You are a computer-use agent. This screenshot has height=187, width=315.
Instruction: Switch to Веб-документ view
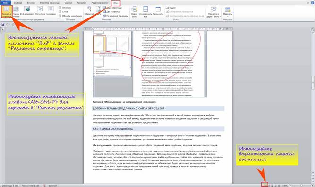[x=27, y=11]
